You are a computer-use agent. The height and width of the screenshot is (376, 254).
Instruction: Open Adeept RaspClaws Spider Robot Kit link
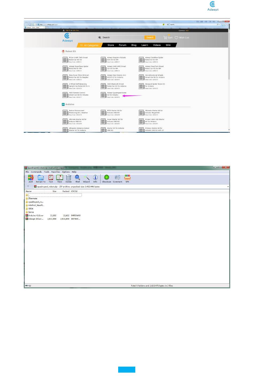click(x=79, y=67)
